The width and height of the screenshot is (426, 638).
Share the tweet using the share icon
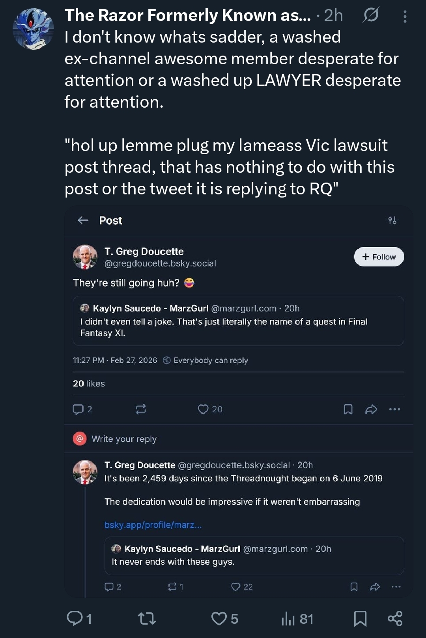pyautogui.click(x=395, y=618)
